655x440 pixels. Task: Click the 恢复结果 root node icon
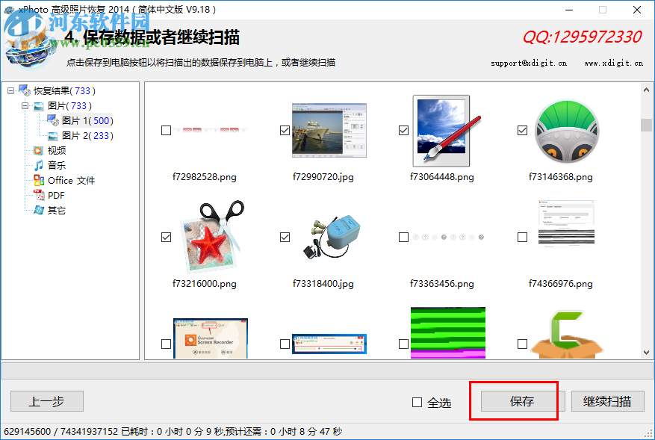pyautogui.click(x=23, y=90)
